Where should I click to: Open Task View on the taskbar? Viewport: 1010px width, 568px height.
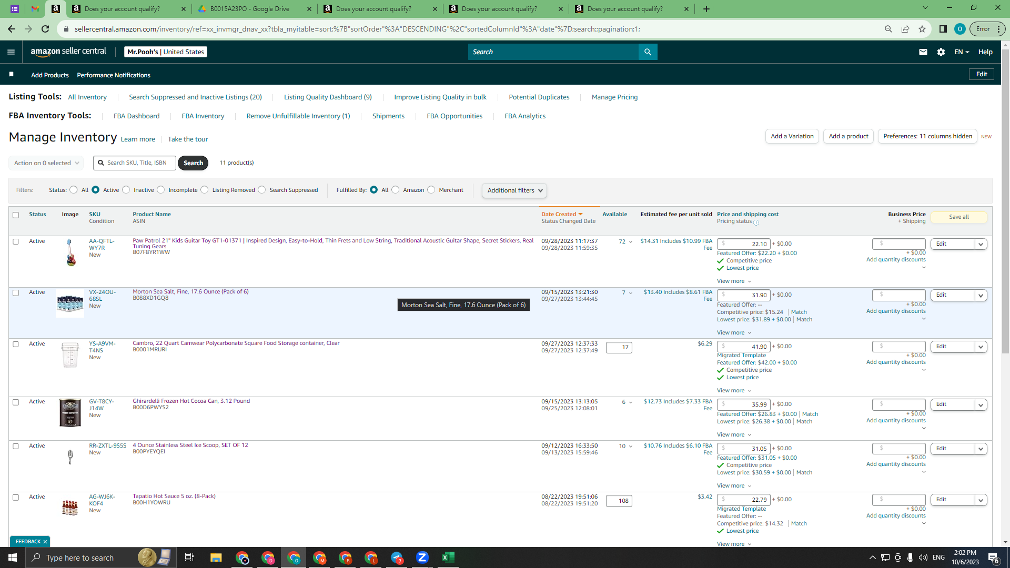(x=189, y=557)
